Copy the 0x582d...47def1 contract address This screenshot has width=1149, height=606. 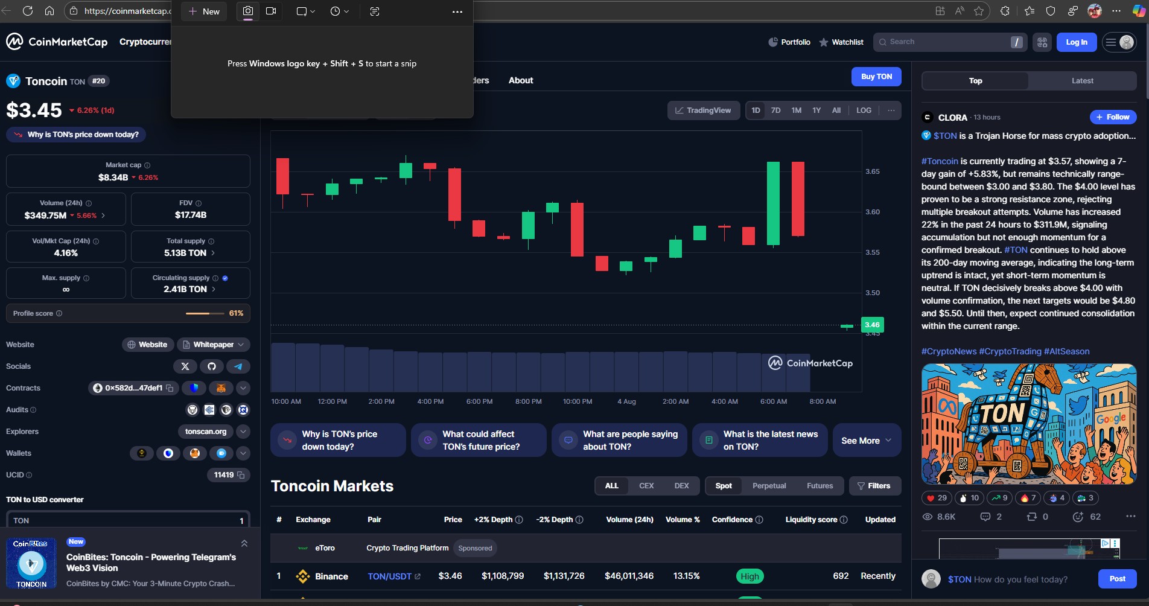[170, 388]
